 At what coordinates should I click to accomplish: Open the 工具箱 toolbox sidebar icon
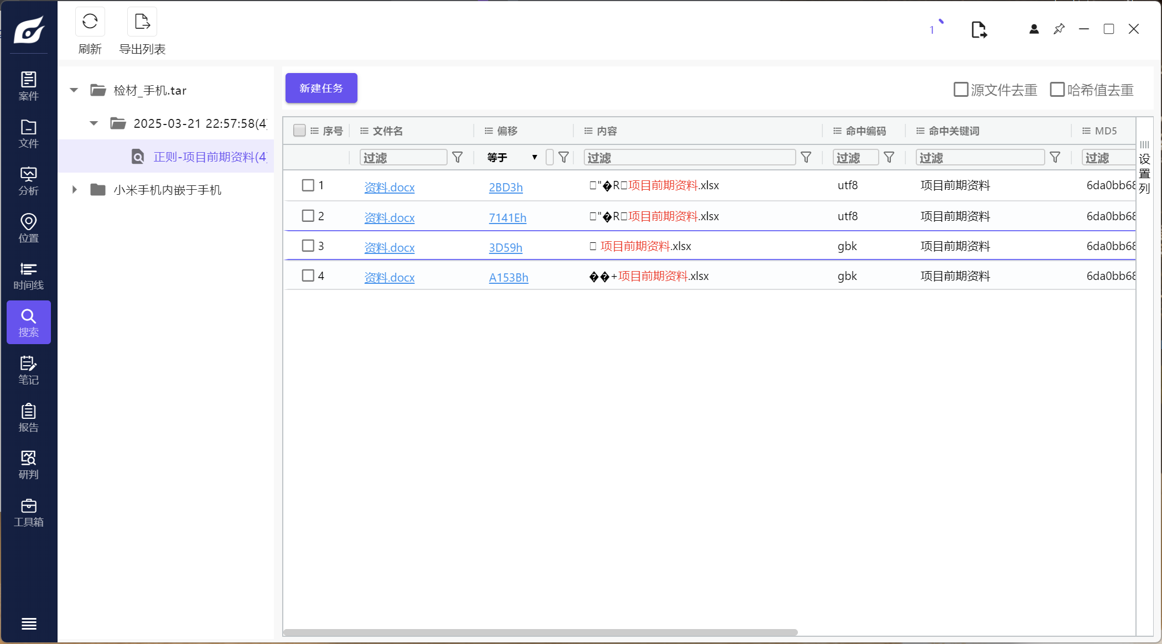(28, 513)
